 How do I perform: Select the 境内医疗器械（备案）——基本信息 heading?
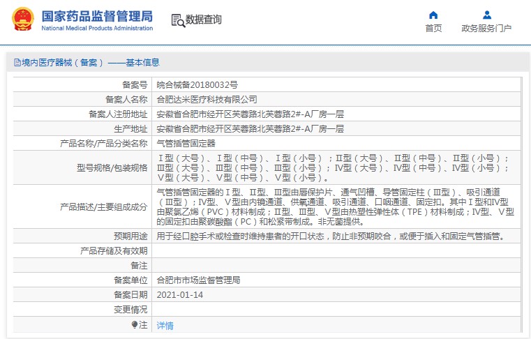pos(91,62)
